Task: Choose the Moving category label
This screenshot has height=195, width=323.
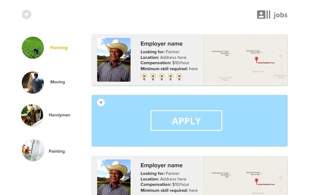Action: pos(58,82)
